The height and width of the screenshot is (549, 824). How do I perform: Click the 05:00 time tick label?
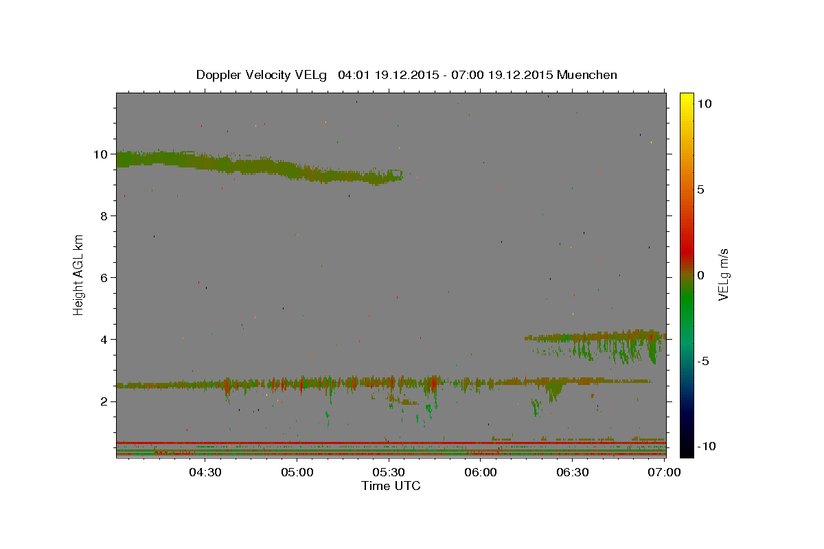pos(297,472)
